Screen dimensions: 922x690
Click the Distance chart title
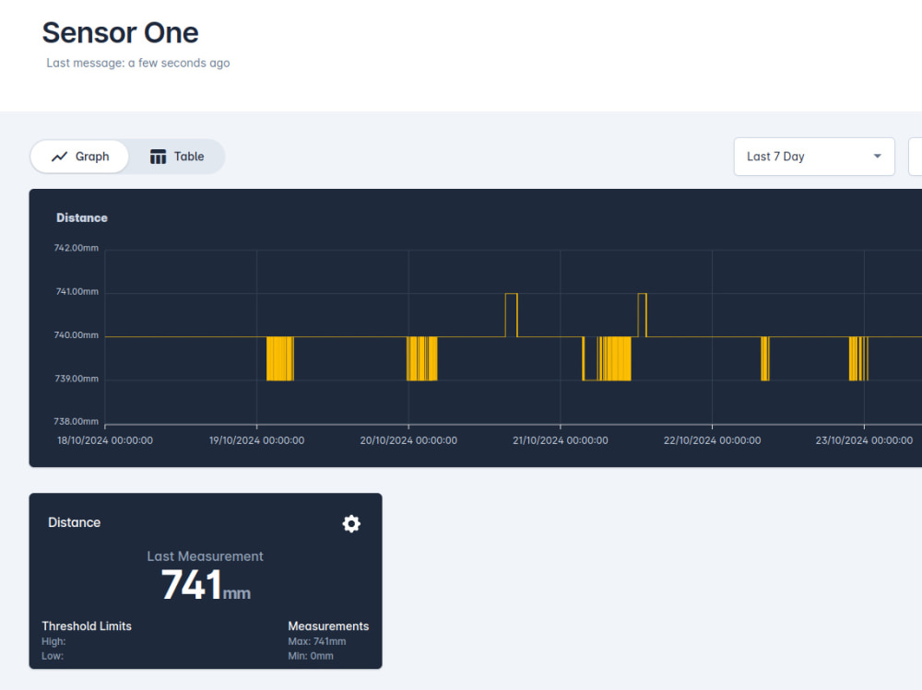tap(82, 217)
